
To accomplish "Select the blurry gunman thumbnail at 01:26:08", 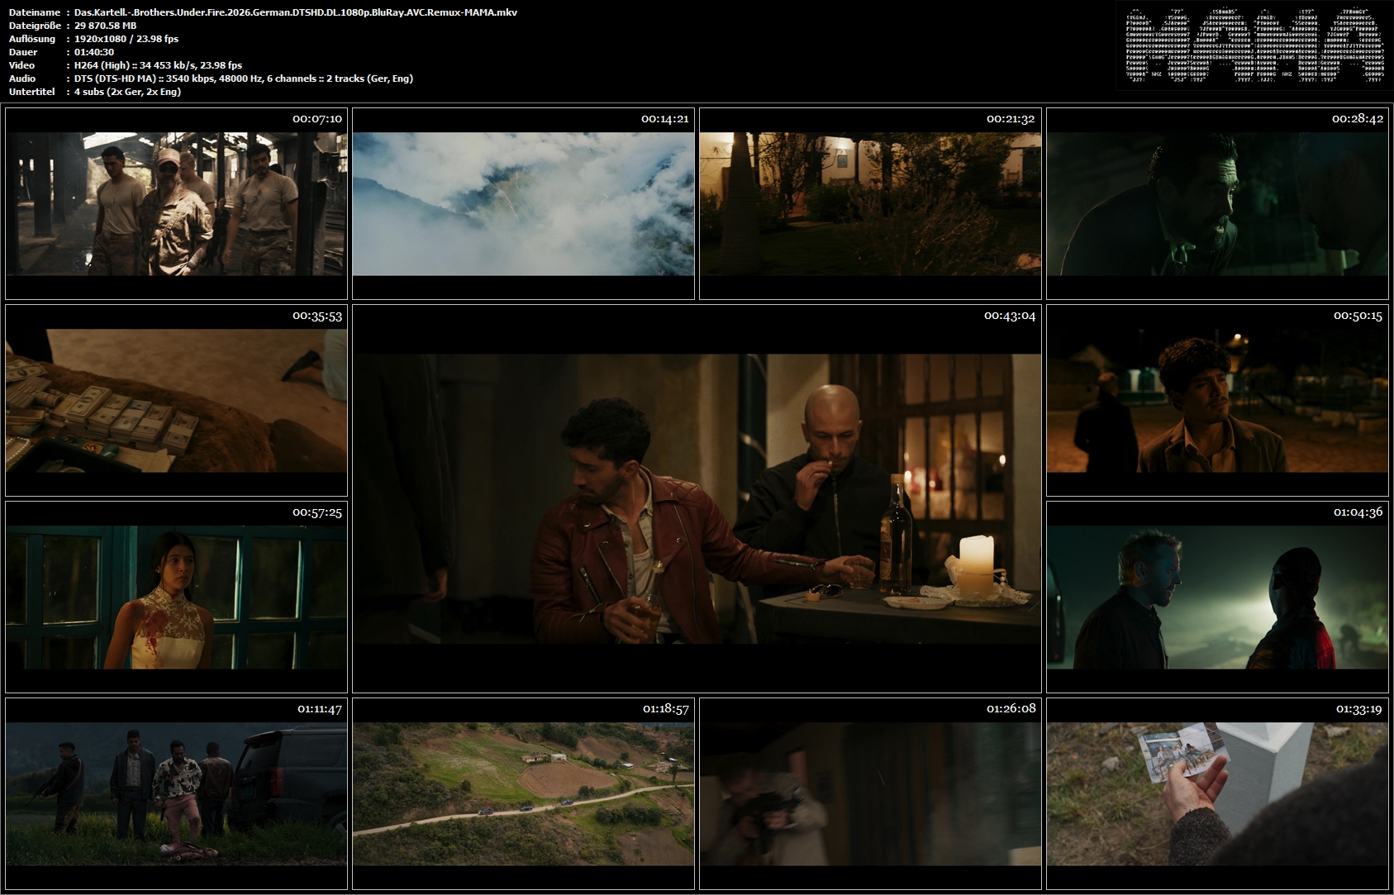I will [x=870, y=793].
